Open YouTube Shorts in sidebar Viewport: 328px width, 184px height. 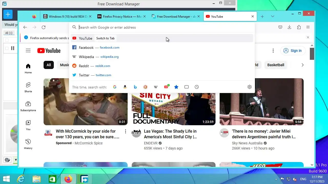[x=28, y=88]
